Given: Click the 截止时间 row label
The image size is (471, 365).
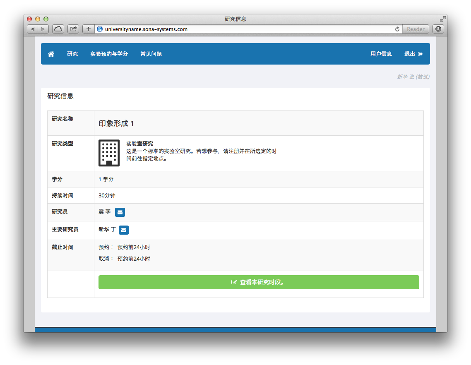Looking at the screenshot, I should [62, 247].
